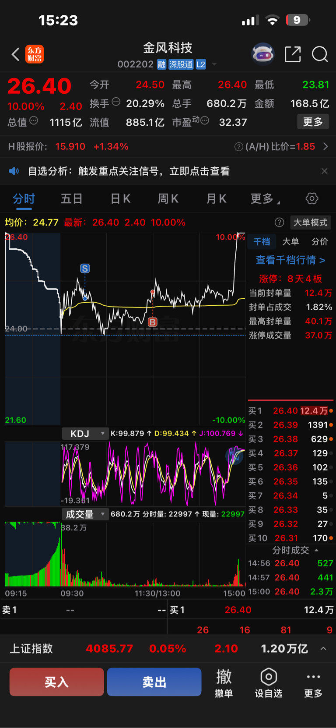Open H股 quote row chevron
Viewport: 336px width, 728px height.
click(x=325, y=146)
